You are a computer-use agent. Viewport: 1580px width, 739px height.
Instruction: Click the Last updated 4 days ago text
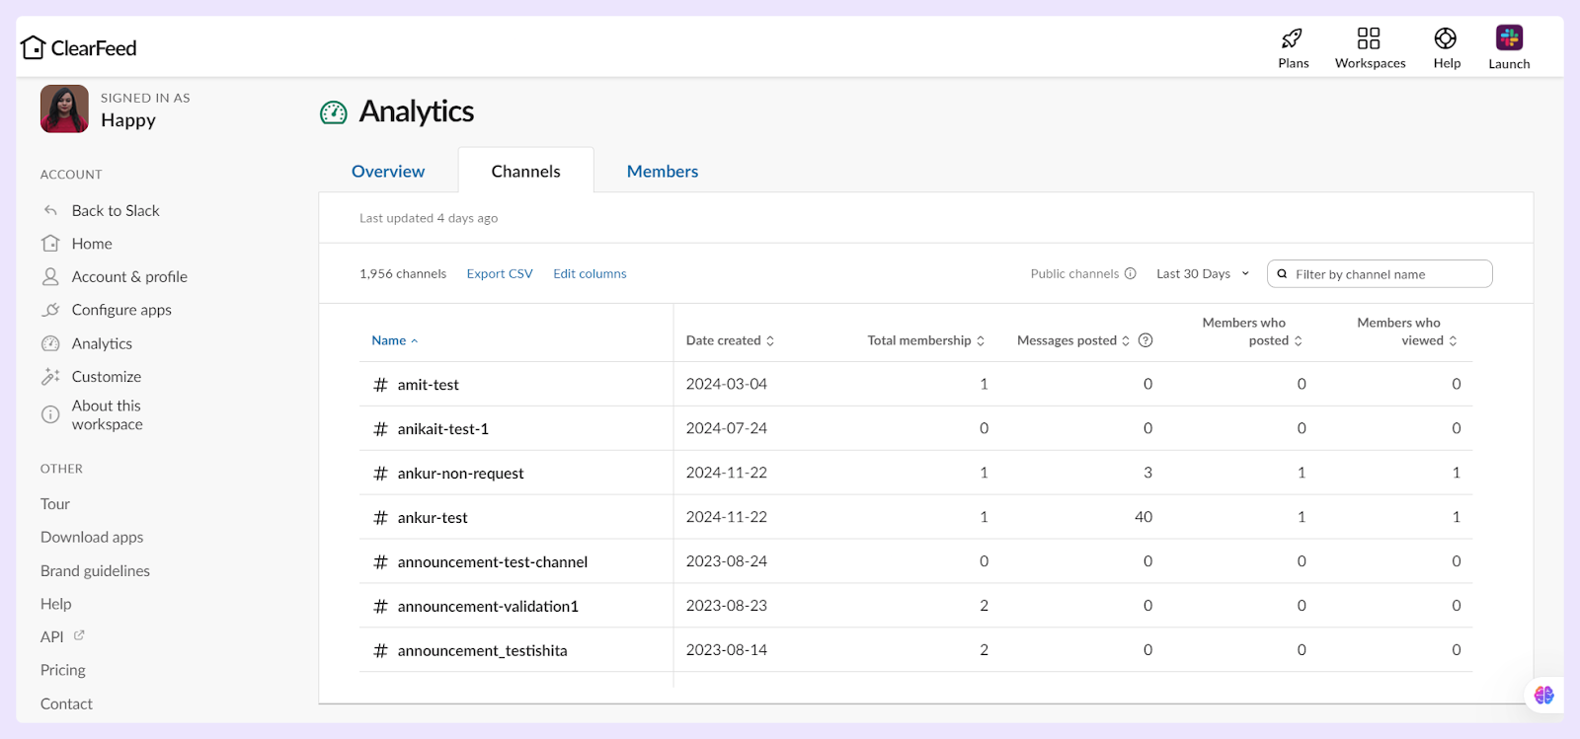point(429,218)
